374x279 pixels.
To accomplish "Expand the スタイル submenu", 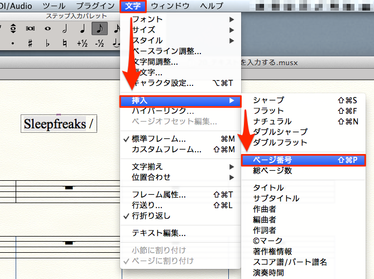I will coord(180,41).
